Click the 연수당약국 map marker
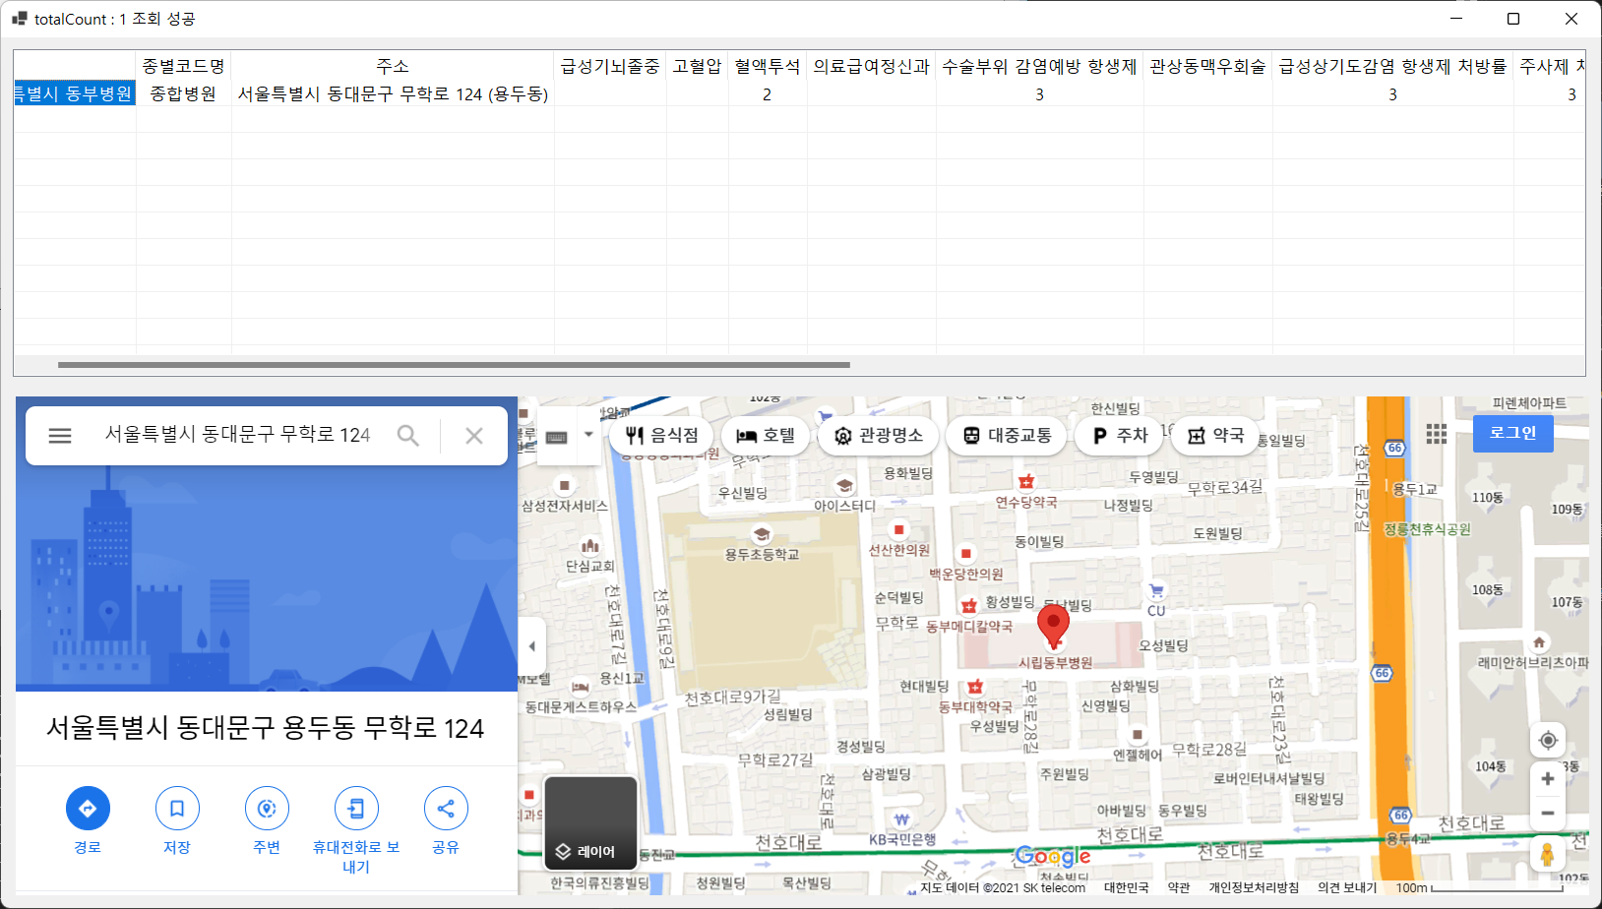 click(1026, 482)
